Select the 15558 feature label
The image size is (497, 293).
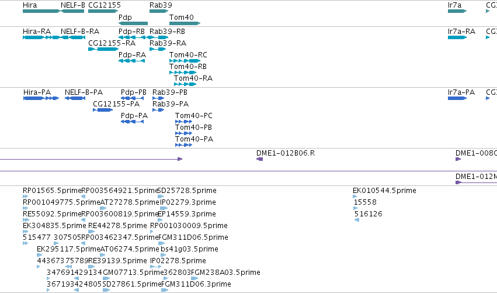pos(365,203)
